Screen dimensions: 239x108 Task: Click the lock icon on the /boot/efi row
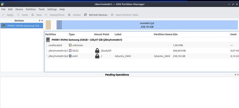tap(97, 50)
